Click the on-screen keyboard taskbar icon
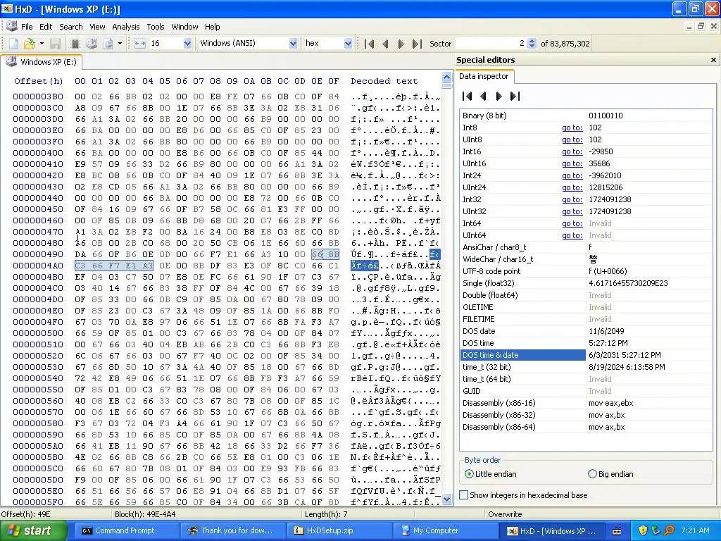The height and width of the screenshot is (541, 721). coord(617,531)
